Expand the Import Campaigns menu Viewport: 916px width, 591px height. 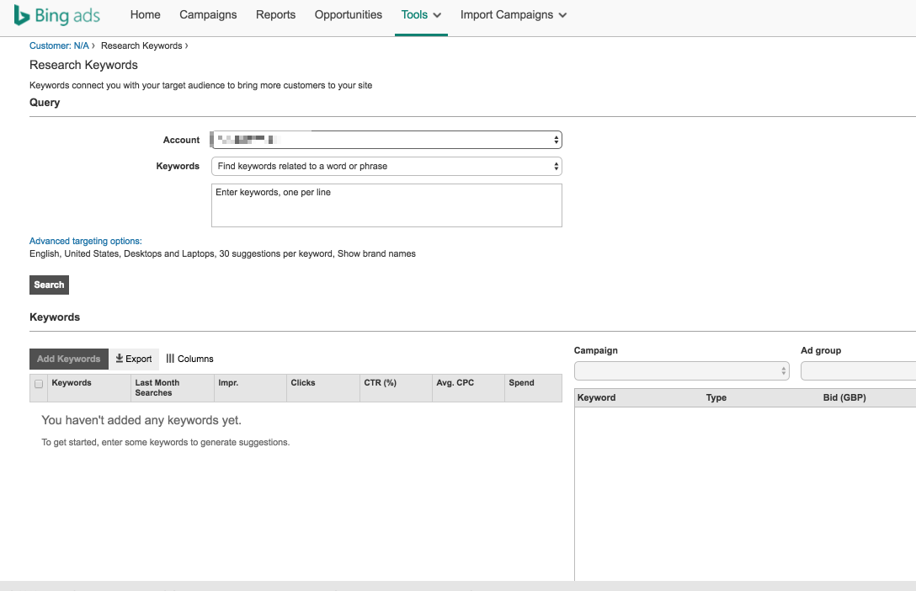[513, 15]
